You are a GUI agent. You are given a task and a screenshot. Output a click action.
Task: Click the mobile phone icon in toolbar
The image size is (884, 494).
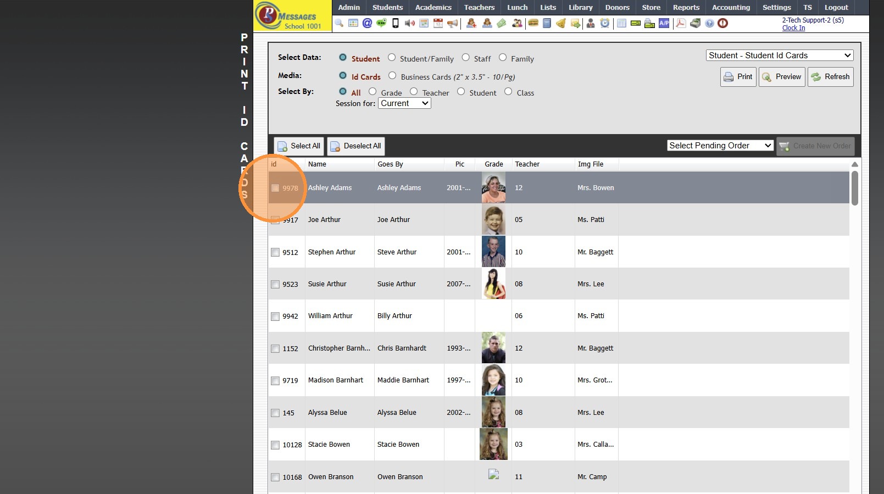point(396,23)
